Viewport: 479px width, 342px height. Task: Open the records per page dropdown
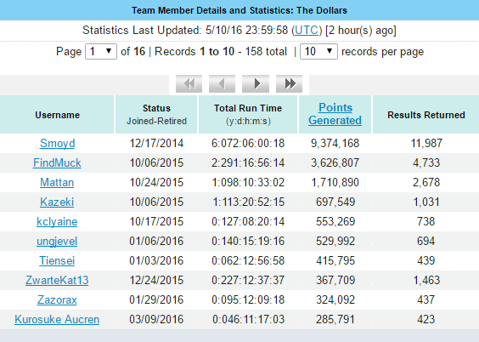point(318,51)
